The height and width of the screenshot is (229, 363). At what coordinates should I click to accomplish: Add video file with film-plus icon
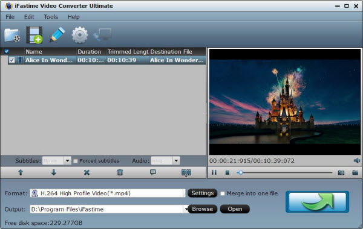34,35
